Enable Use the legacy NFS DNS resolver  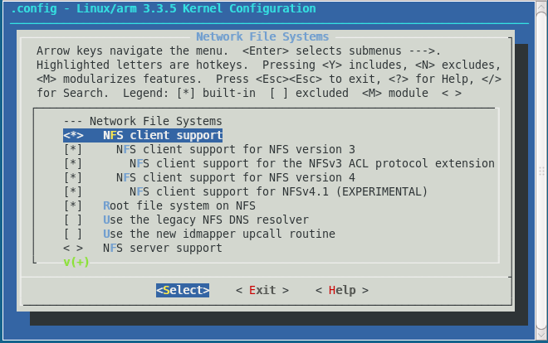[186, 220]
